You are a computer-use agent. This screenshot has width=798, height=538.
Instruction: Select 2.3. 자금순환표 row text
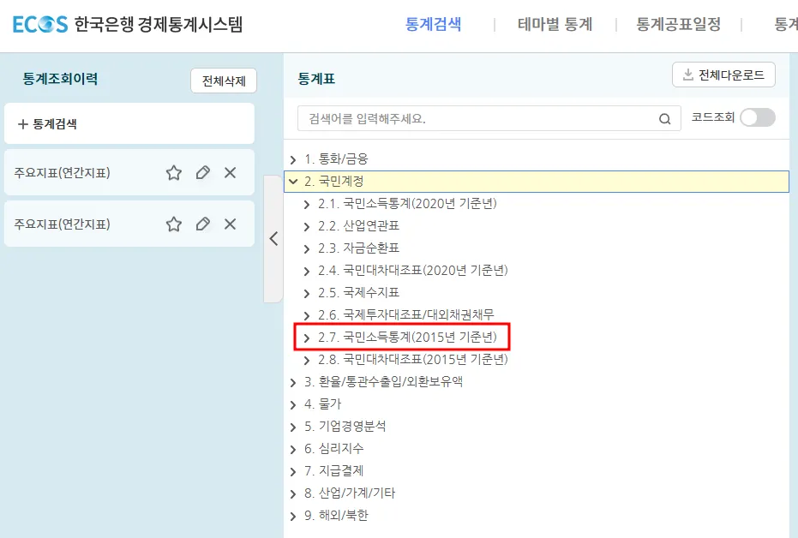(358, 248)
